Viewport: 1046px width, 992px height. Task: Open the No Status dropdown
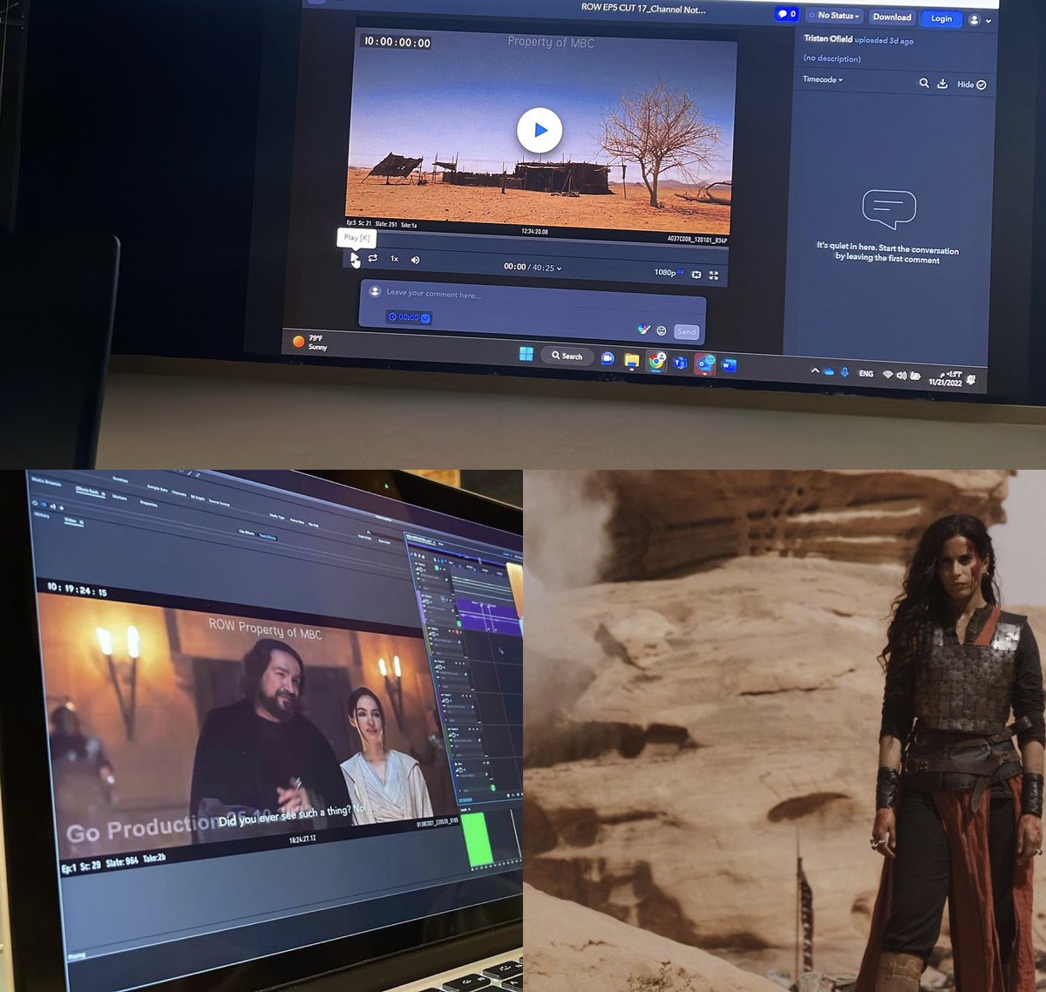[x=834, y=16]
